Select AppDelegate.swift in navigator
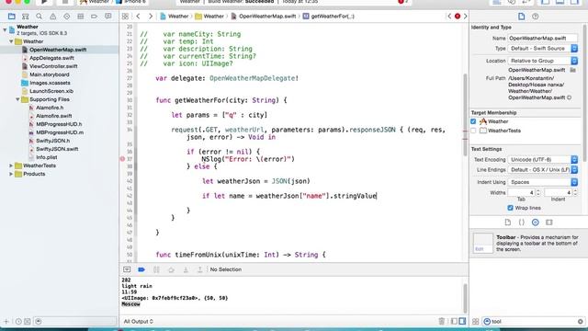The image size is (588, 331). [x=51, y=58]
